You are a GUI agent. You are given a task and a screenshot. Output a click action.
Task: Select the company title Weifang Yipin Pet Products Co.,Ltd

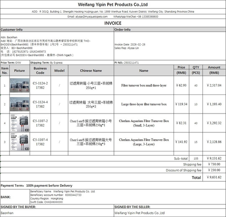113,5
